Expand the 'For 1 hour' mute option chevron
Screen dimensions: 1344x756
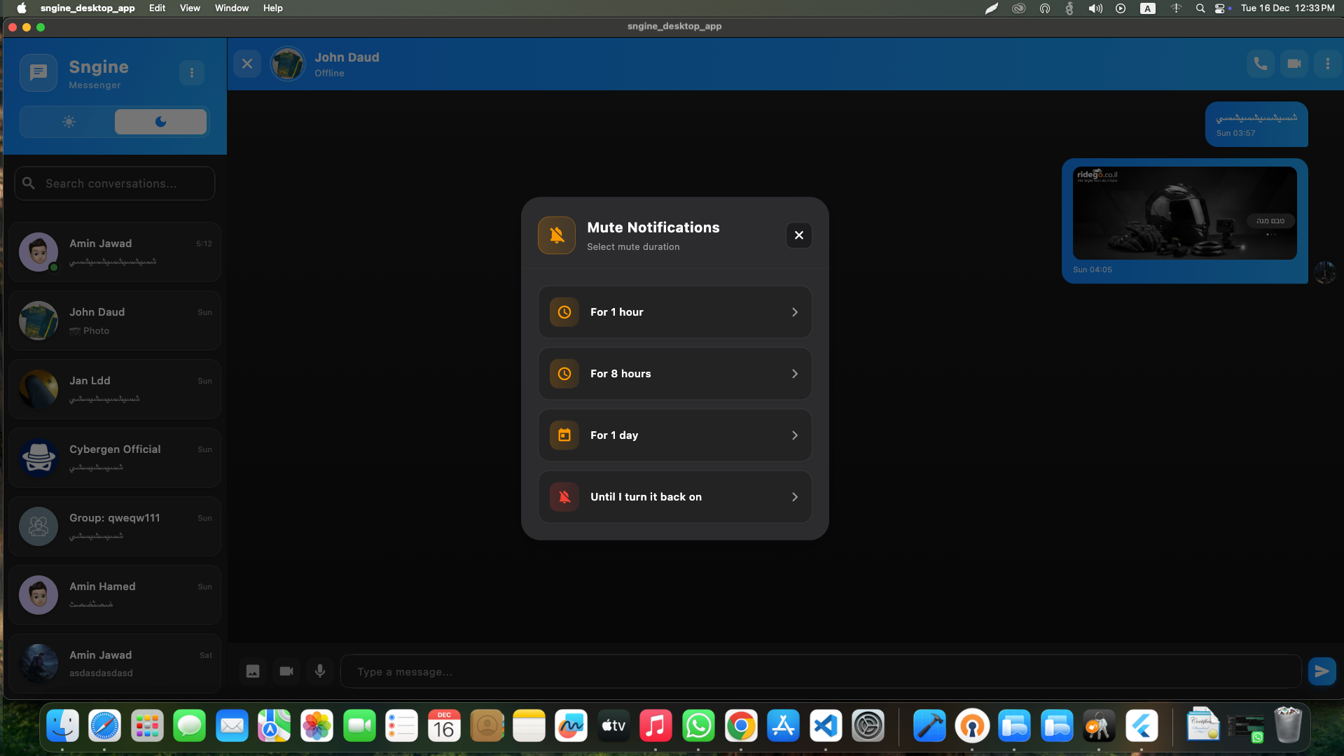pos(794,312)
